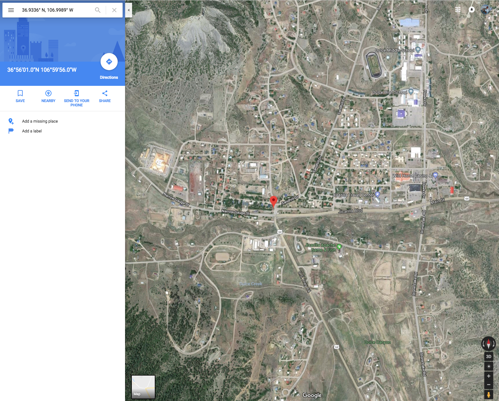Clear the search with the X icon
The height and width of the screenshot is (401, 499).
point(114,10)
